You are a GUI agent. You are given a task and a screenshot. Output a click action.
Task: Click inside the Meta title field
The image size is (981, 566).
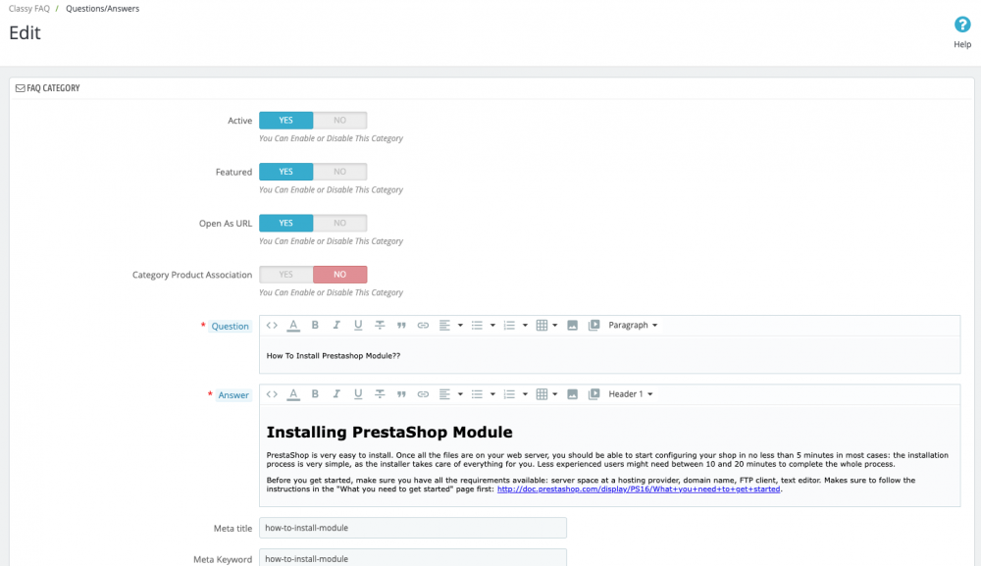click(x=412, y=528)
